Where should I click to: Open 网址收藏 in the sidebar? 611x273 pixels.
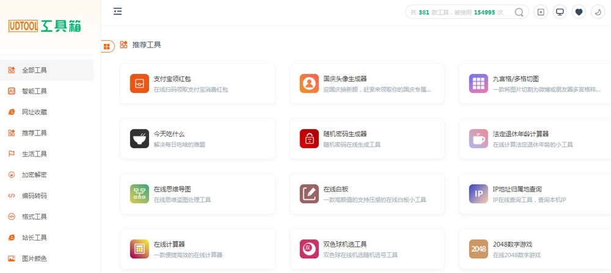pos(47,112)
